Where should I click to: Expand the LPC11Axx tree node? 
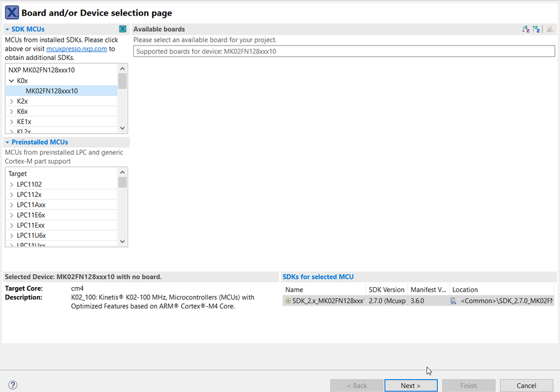click(11, 205)
